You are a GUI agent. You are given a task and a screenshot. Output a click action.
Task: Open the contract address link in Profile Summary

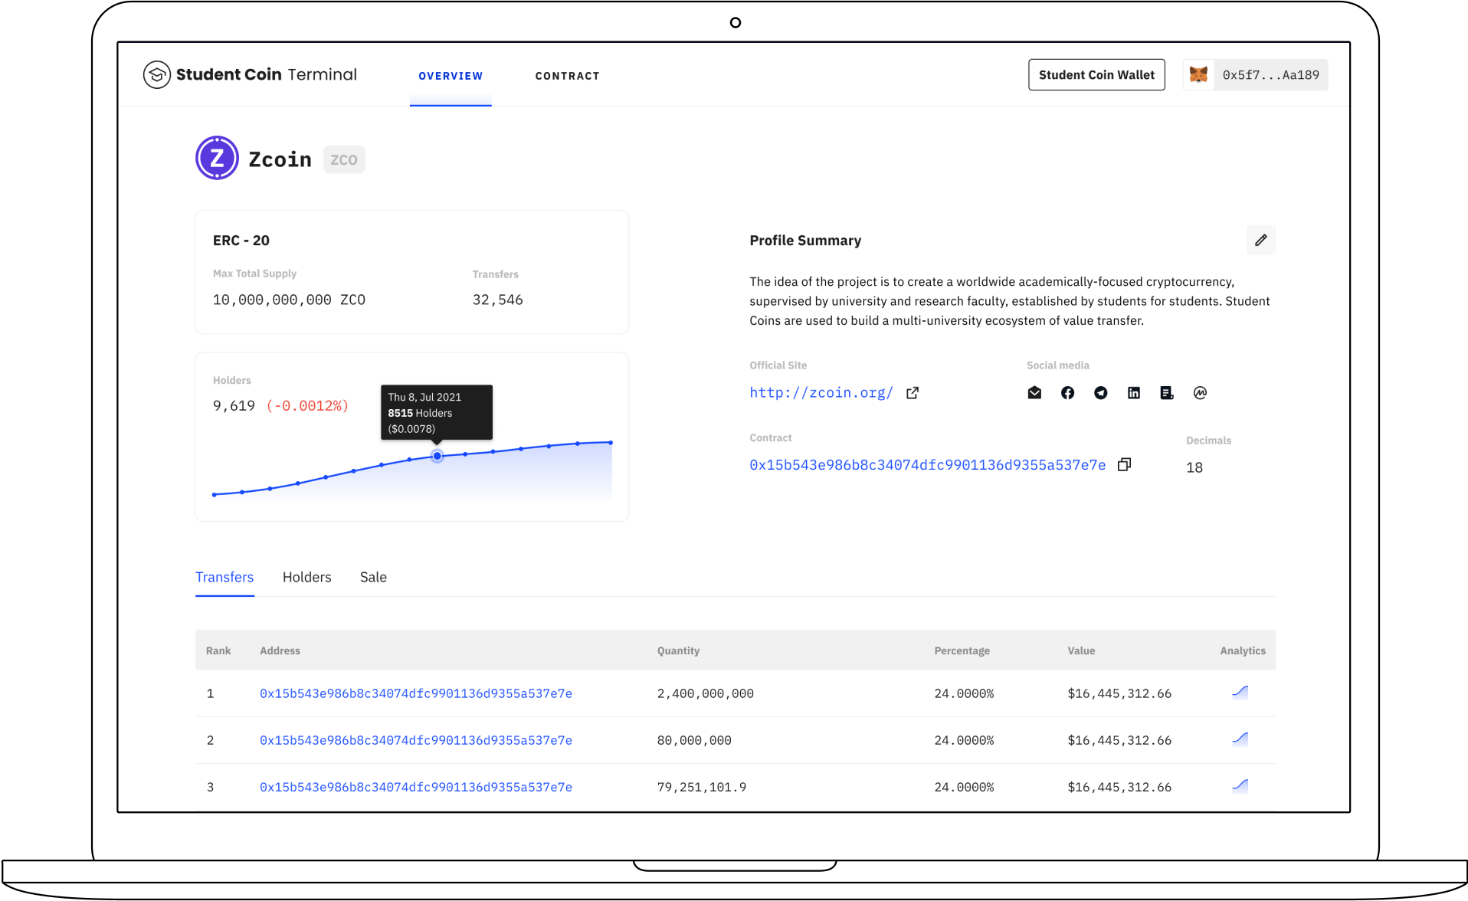pyautogui.click(x=927, y=465)
